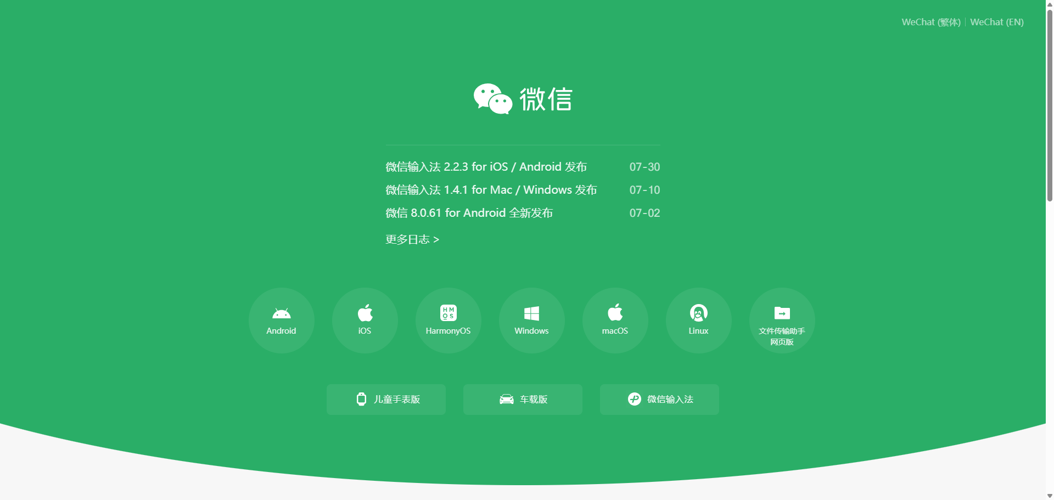Read 微信输入法 1.4.1 for Mac / Windows 发布

click(491, 190)
